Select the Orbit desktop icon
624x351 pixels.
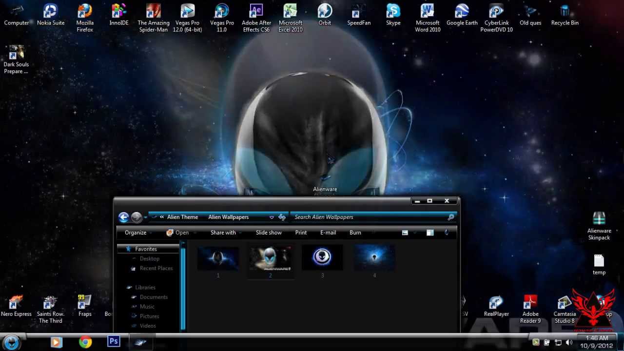325,15
